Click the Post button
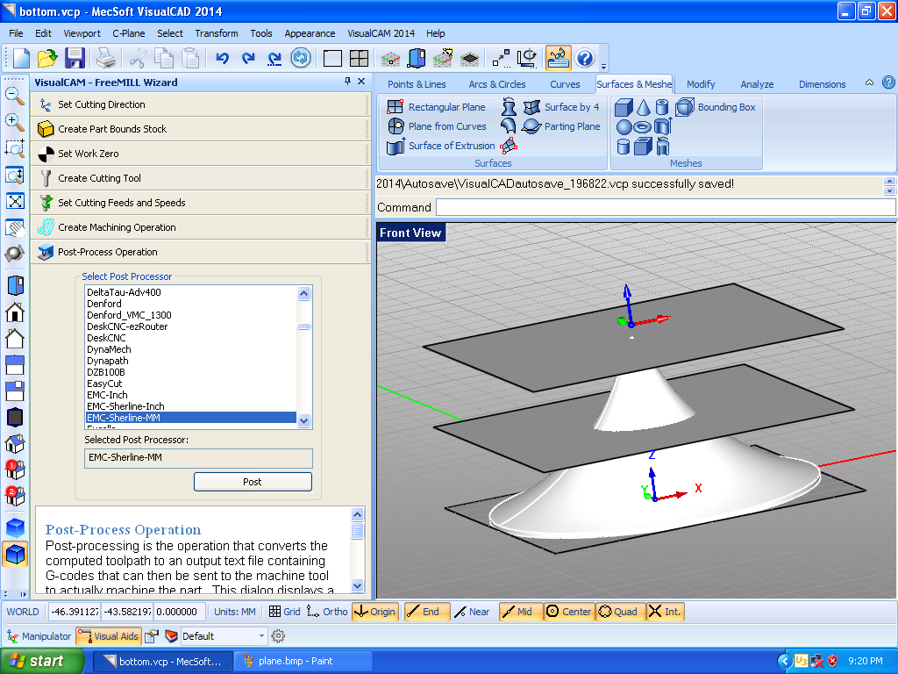The image size is (898, 674). pos(253,482)
